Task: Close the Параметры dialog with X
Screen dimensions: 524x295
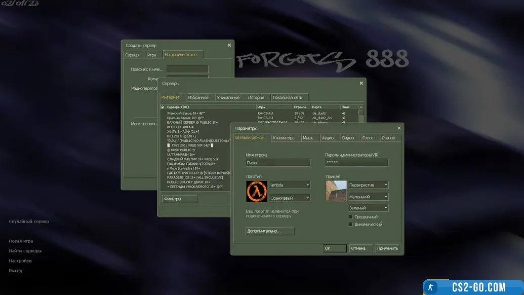Action: click(x=398, y=128)
